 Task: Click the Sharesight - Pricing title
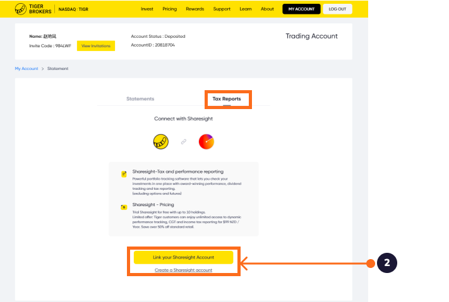pos(153,205)
